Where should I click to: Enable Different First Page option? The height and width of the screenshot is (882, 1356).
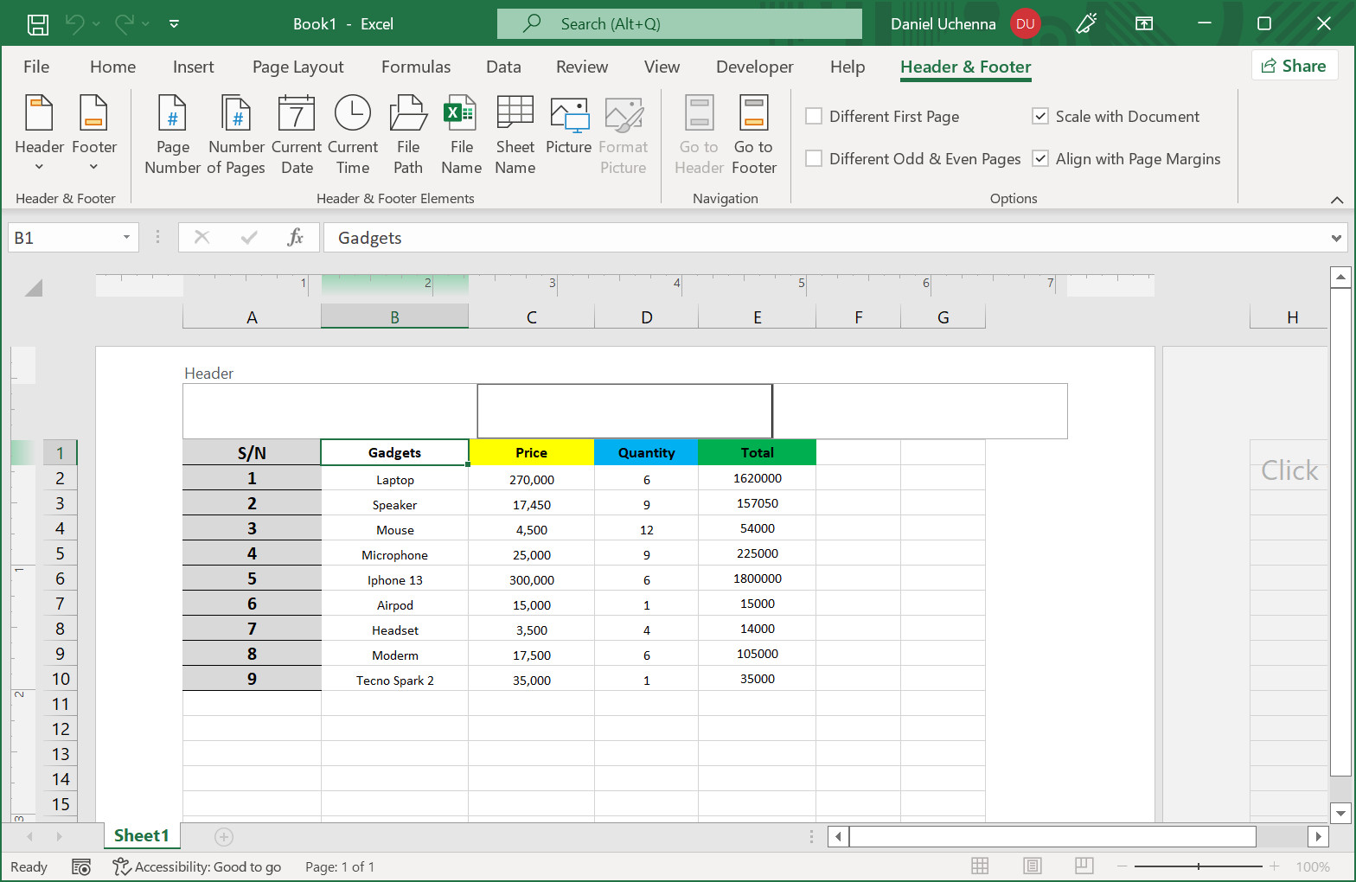click(x=814, y=116)
